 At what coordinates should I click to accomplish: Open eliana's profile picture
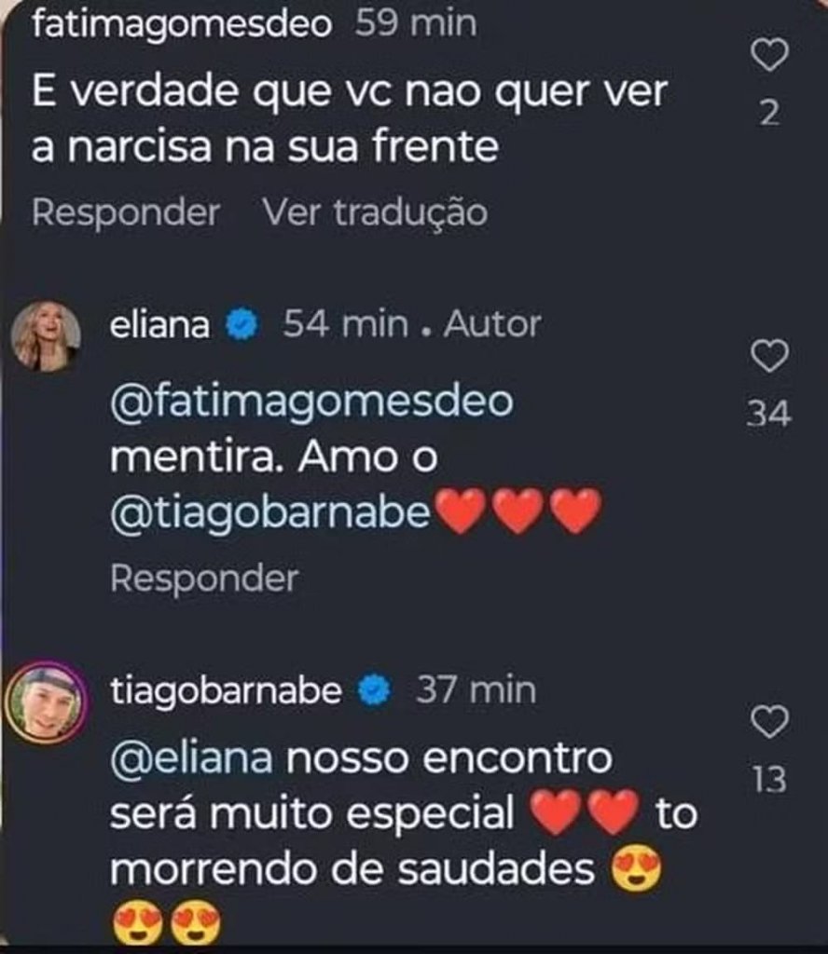click(46, 335)
